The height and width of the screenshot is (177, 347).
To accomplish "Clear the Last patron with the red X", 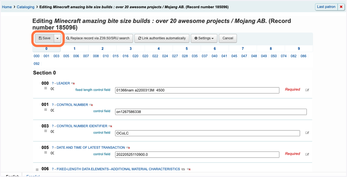I will click(x=341, y=7).
